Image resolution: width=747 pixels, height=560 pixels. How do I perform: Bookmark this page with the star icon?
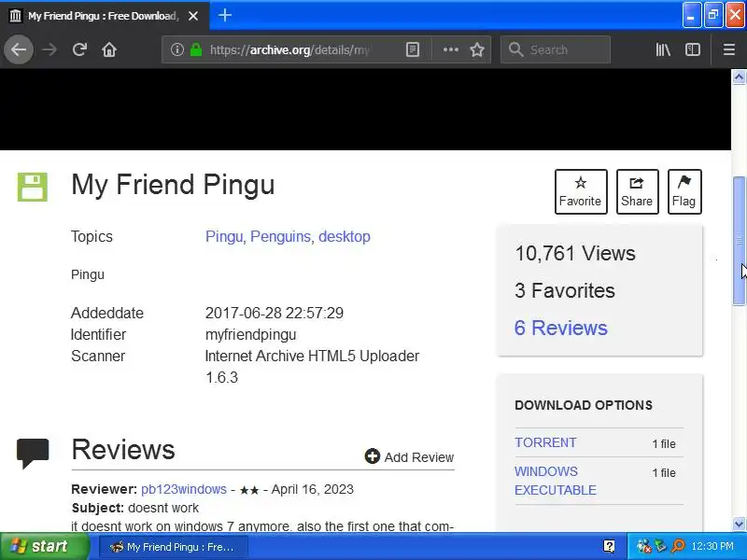477,49
